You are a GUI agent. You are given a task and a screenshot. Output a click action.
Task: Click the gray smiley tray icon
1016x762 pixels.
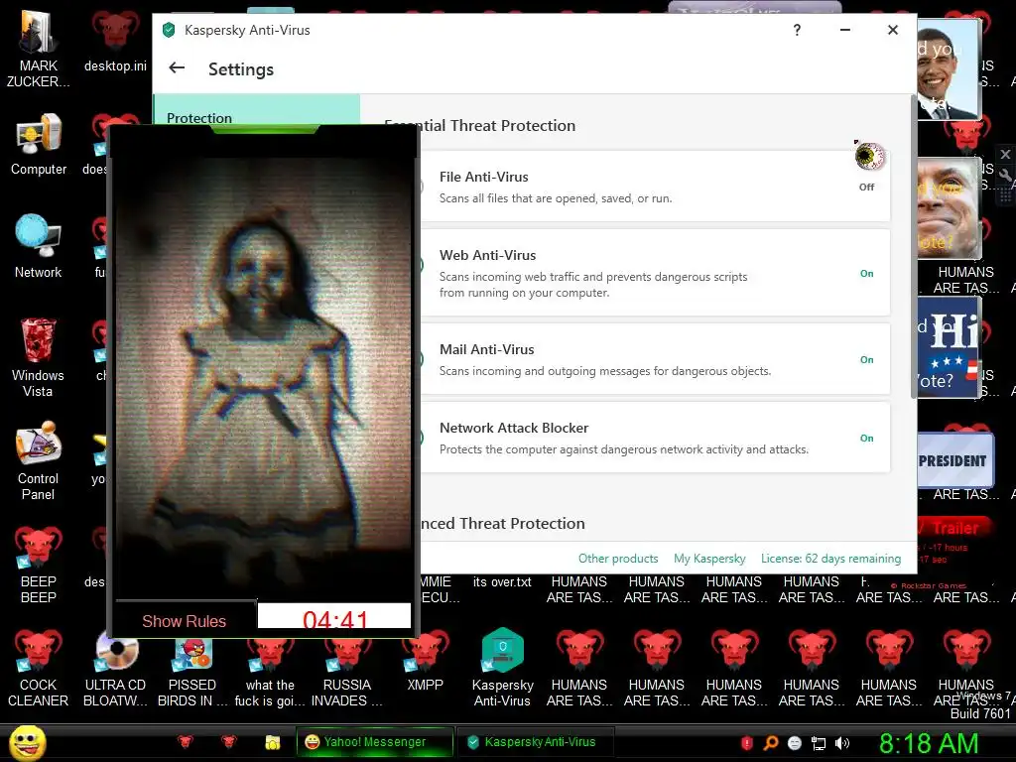pyautogui.click(x=795, y=743)
